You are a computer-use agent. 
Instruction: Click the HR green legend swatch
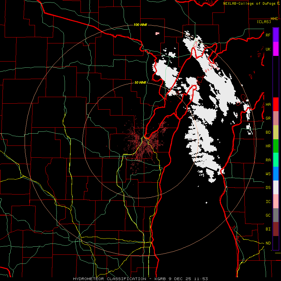click(x=276, y=146)
